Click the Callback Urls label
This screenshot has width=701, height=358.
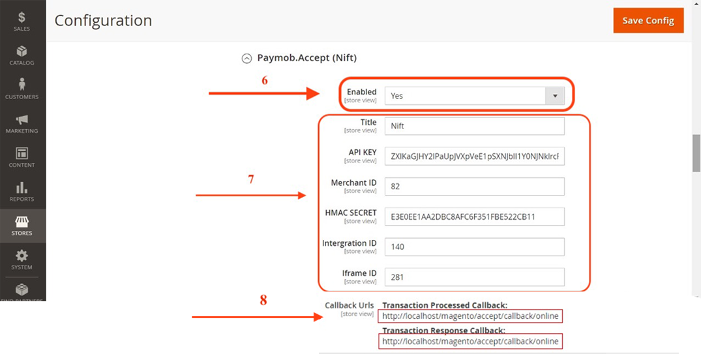(349, 306)
